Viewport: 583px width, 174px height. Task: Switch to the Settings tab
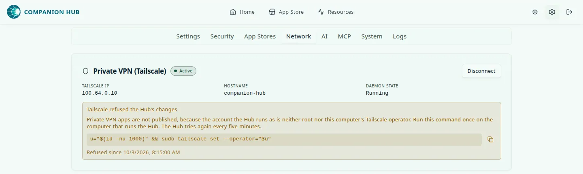tap(188, 36)
